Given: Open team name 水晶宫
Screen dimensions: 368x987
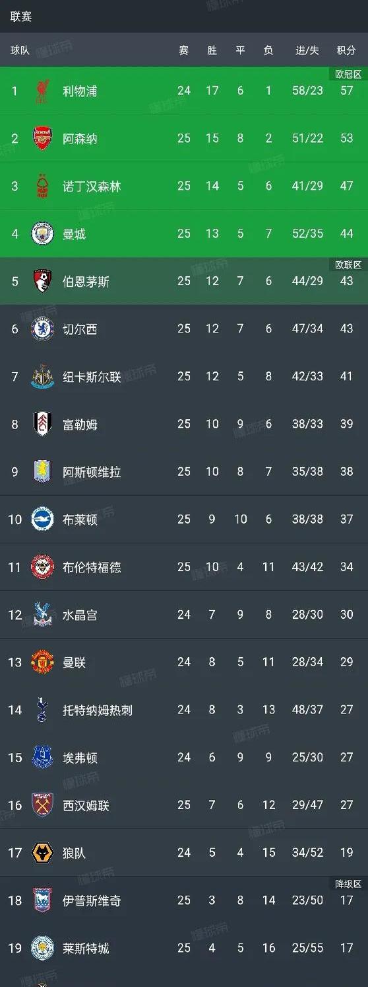Looking at the screenshot, I should point(80,615).
